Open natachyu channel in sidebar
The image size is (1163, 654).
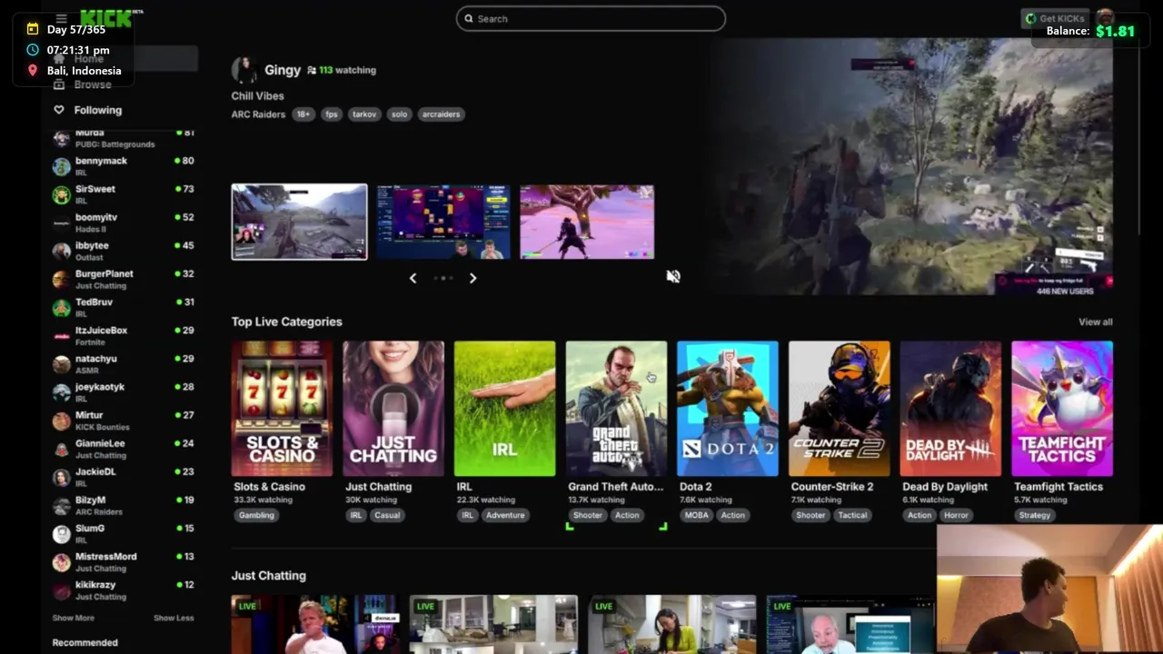123,364
